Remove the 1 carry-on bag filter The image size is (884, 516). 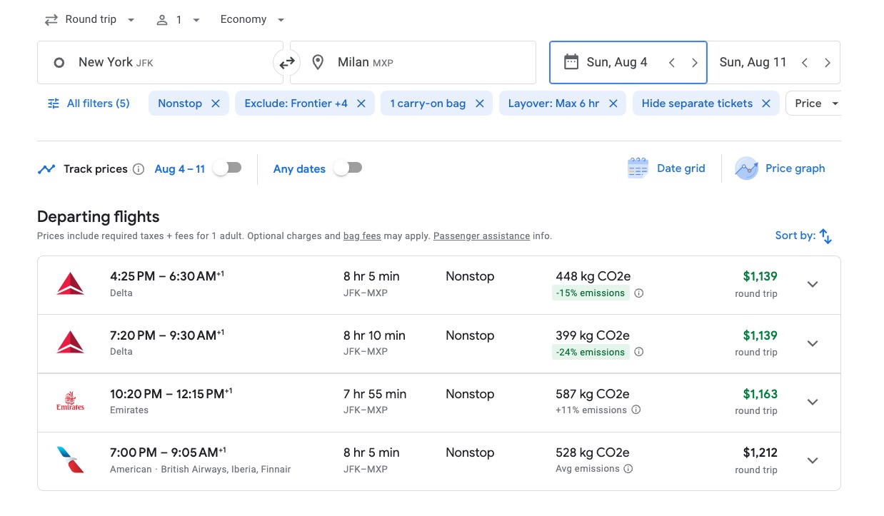click(x=479, y=103)
